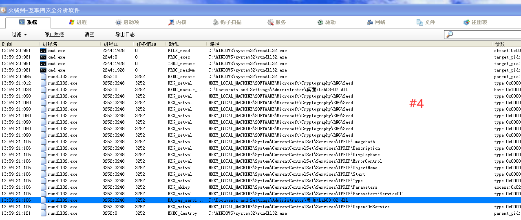Click the 停止监控 button
521x220 pixels.
tap(54, 35)
